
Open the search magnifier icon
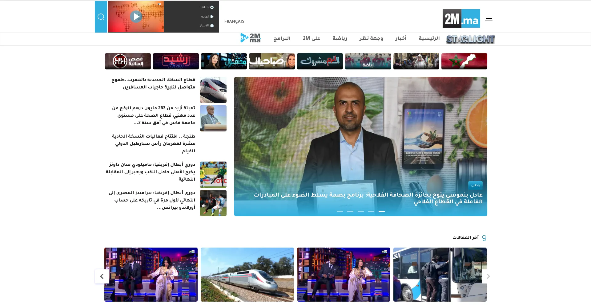[101, 17]
